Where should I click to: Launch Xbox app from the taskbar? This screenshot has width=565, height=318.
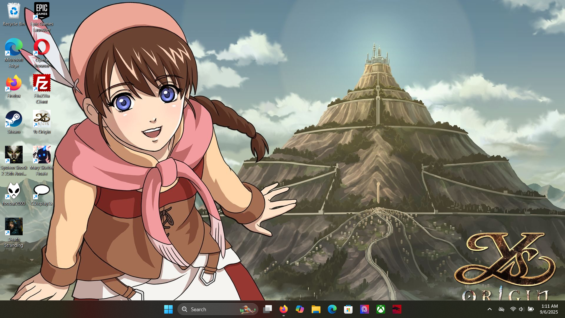click(x=380, y=309)
